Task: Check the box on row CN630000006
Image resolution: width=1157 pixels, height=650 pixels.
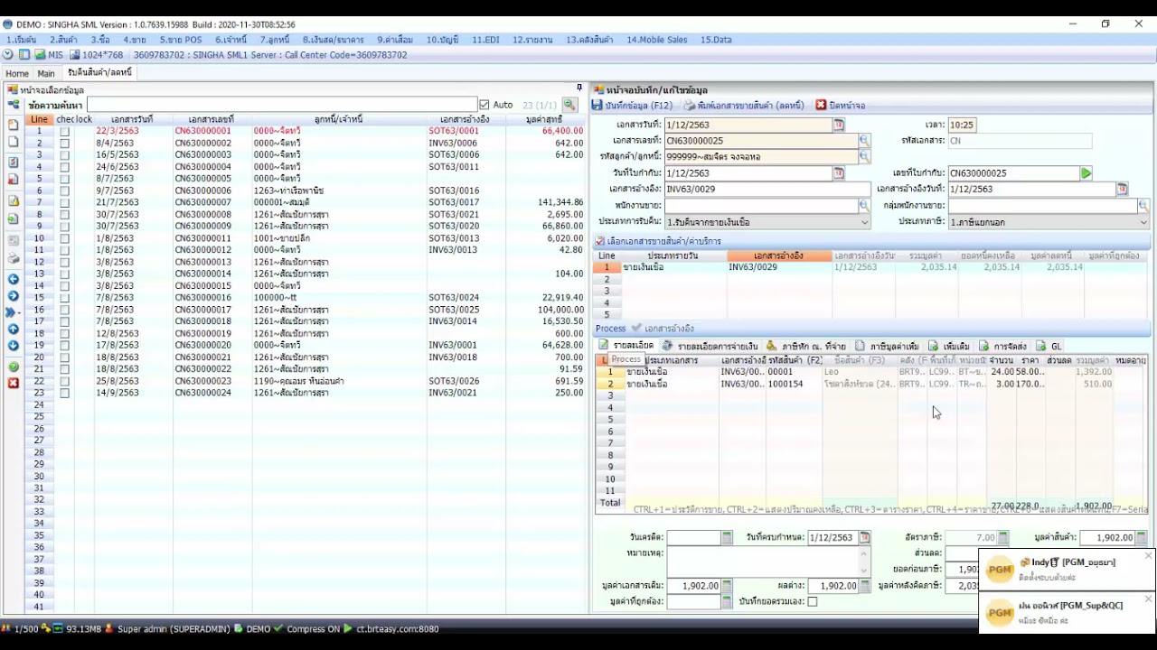Action: click(64, 190)
